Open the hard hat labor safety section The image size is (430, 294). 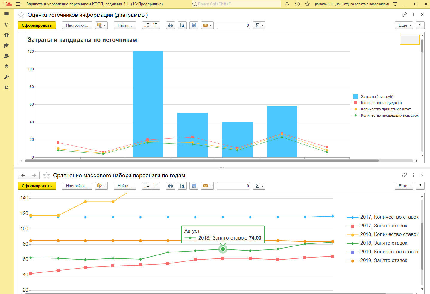[7, 66]
